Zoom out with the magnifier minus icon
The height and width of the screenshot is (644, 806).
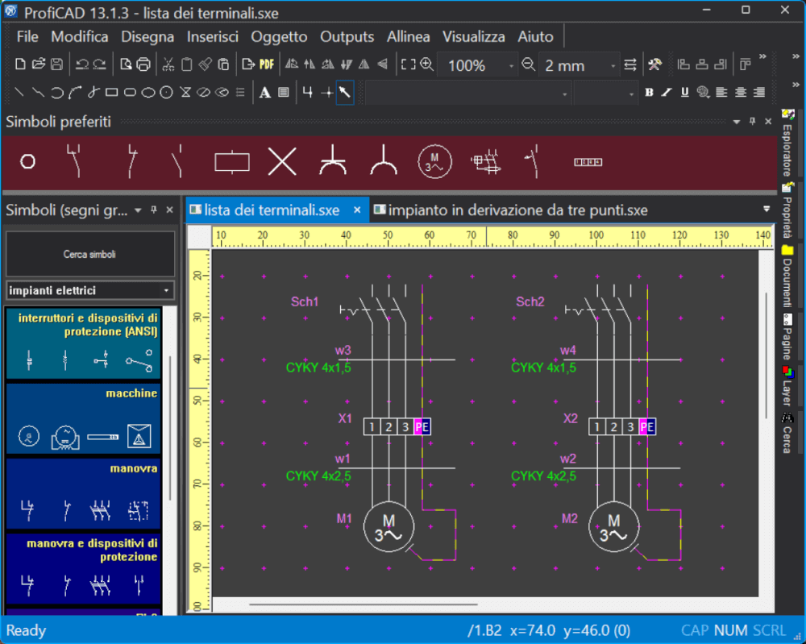coord(529,64)
